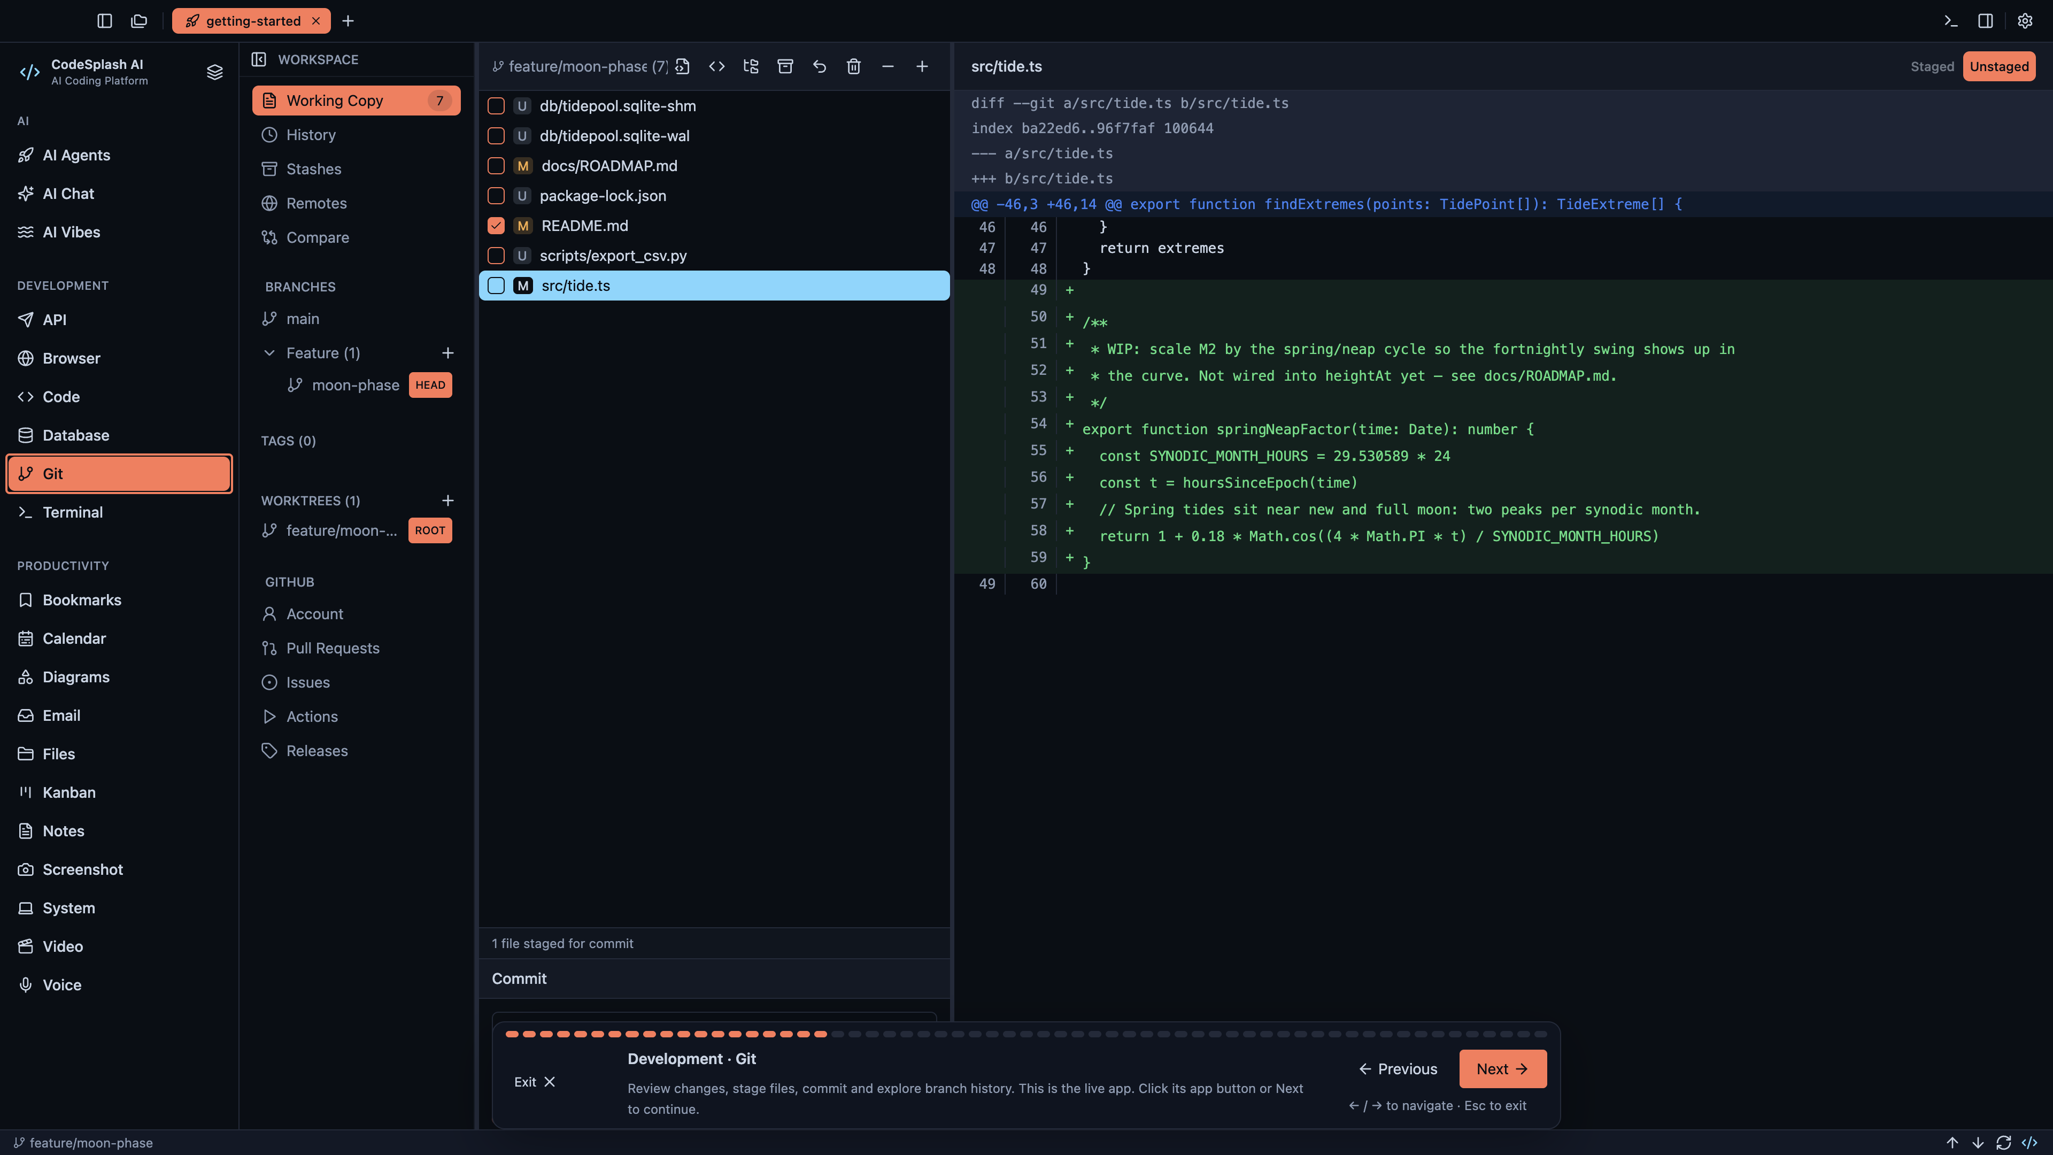2053x1155 pixels.
Task: Click the refresh sync icon in status bar
Action: [x=2004, y=1142]
